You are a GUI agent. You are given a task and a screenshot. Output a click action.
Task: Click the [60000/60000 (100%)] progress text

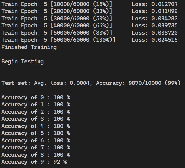pyautogui.click(x=83, y=40)
